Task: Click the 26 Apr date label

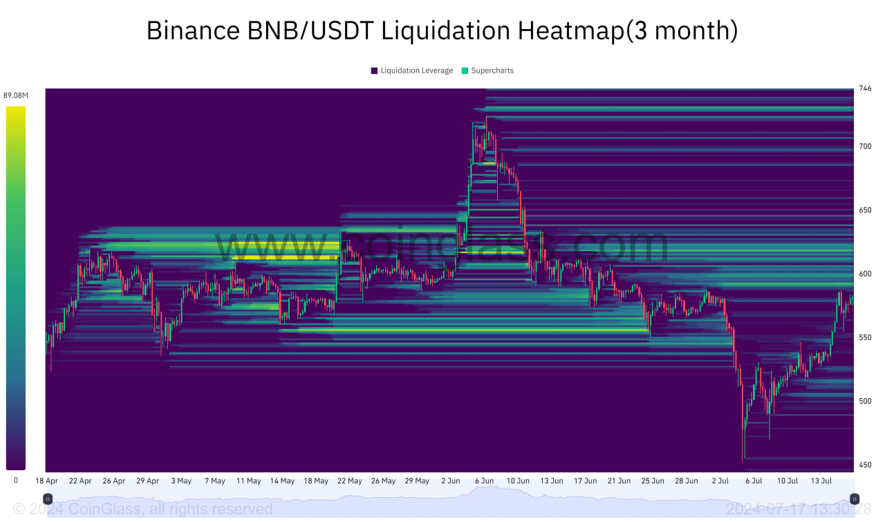Action: tap(114, 481)
